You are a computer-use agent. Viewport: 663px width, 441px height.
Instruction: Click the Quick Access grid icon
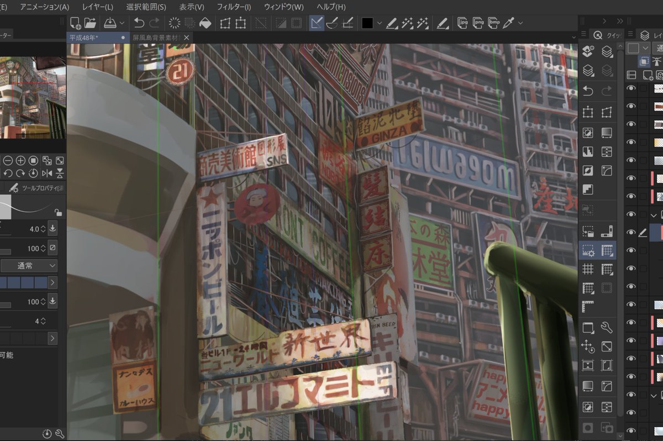[x=588, y=269]
